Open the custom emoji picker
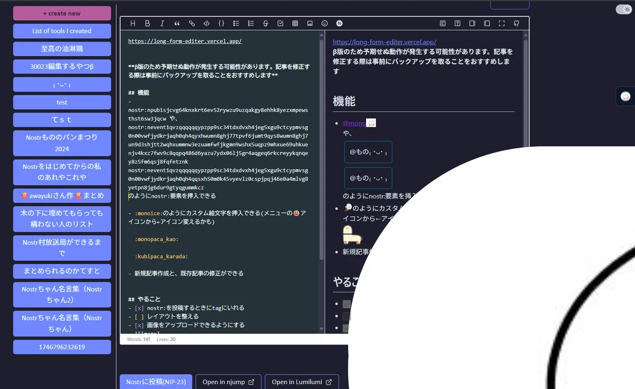 324,23
